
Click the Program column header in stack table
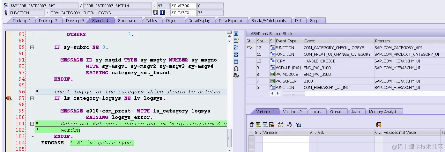point(410,41)
